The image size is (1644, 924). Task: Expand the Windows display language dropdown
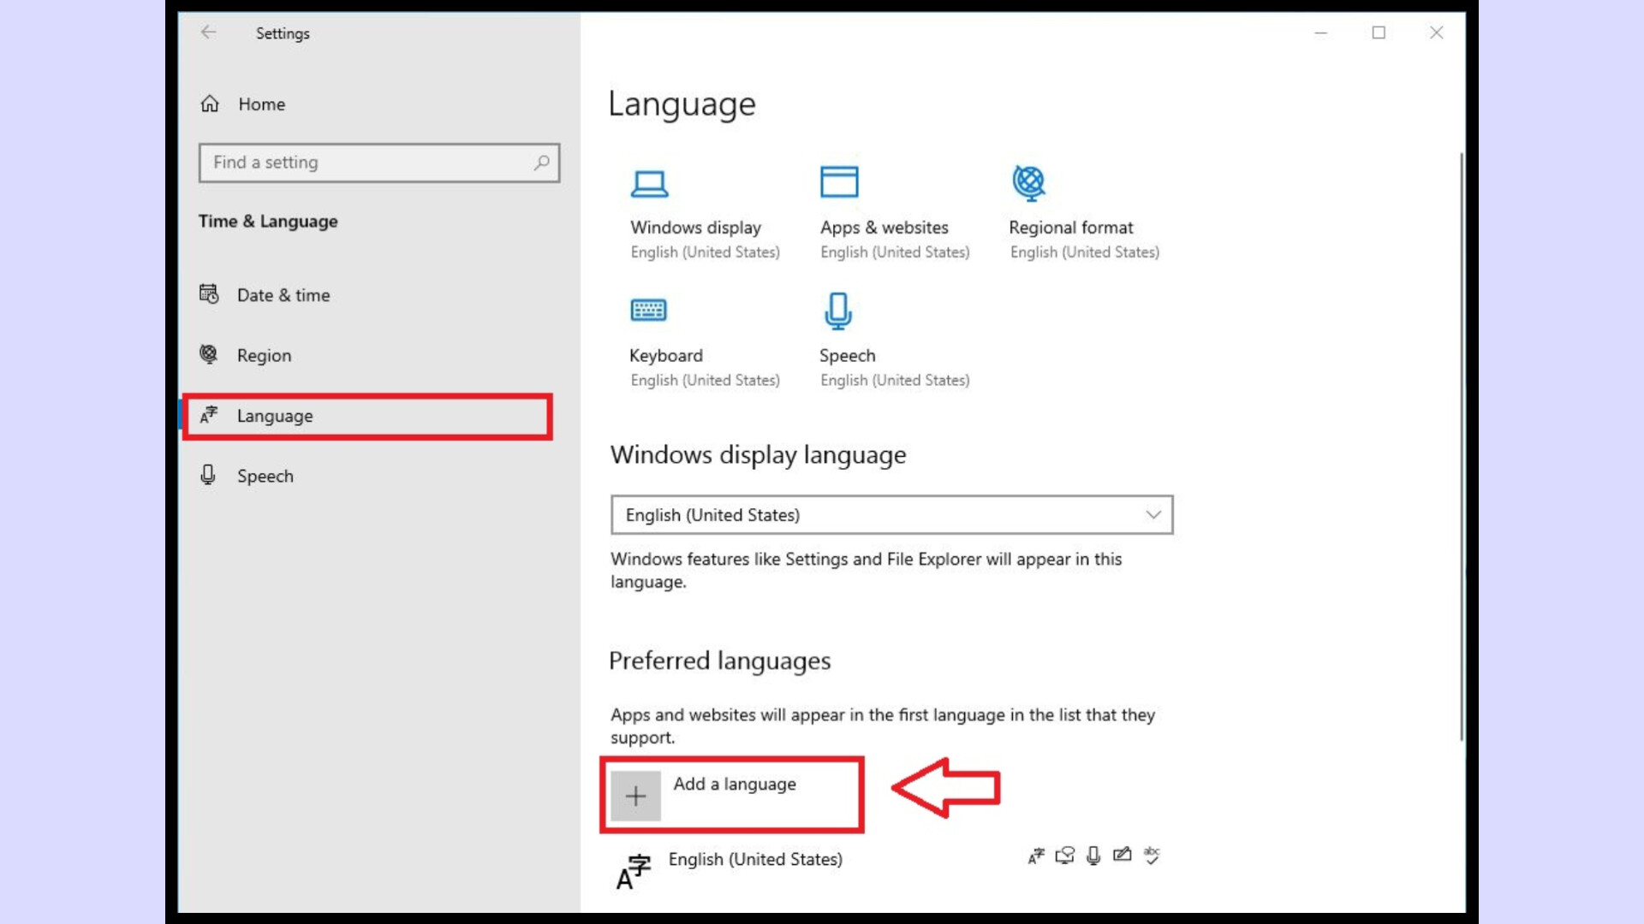pyautogui.click(x=891, y=515)
